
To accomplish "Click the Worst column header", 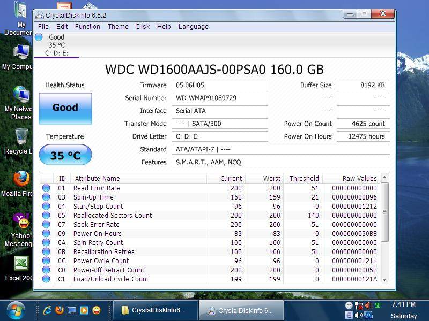I will [264, 178].
